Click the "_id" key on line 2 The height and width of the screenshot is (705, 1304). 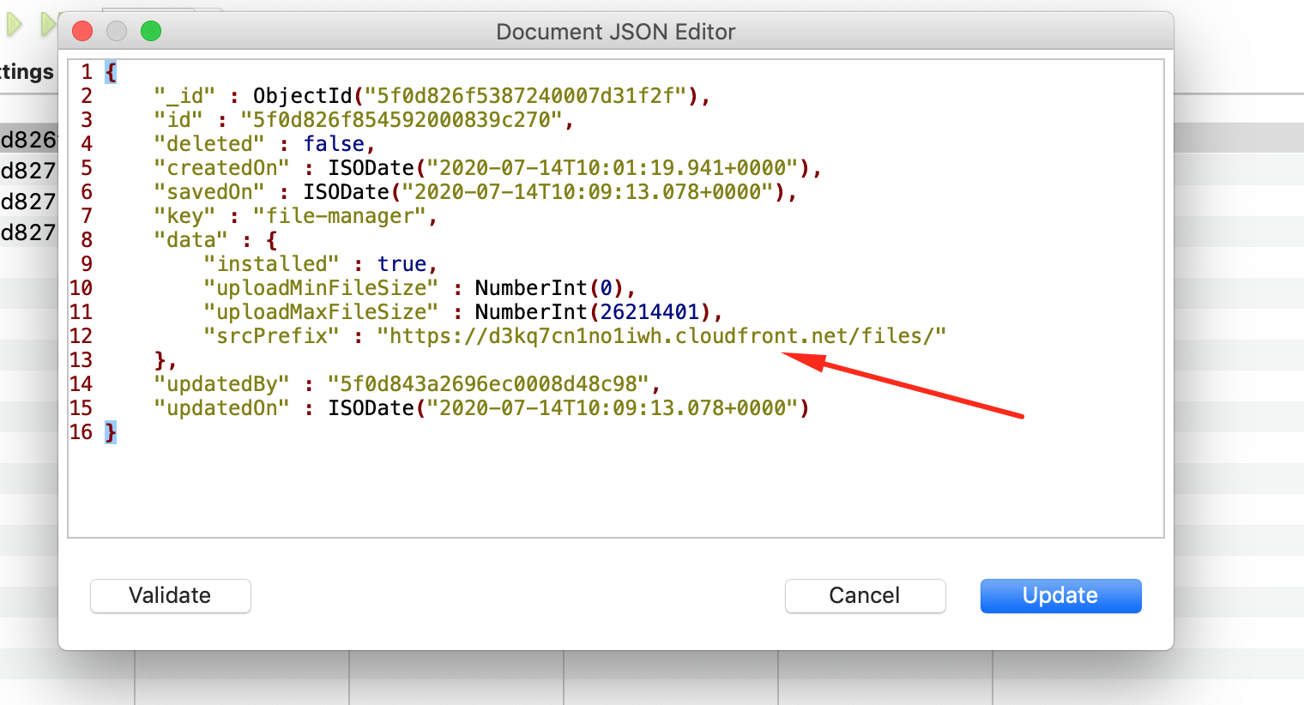click(184, 96)
